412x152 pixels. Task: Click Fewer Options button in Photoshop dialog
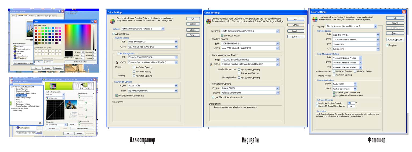pyautogui.click(x=395, y=40)
